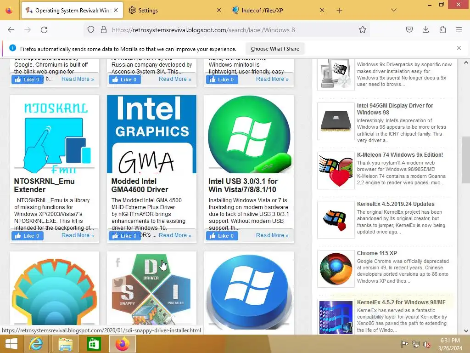Screen dimensions: 470x353
Task: Open KernelEx 4.5.2019.24 Updates link
Action: 396,204
